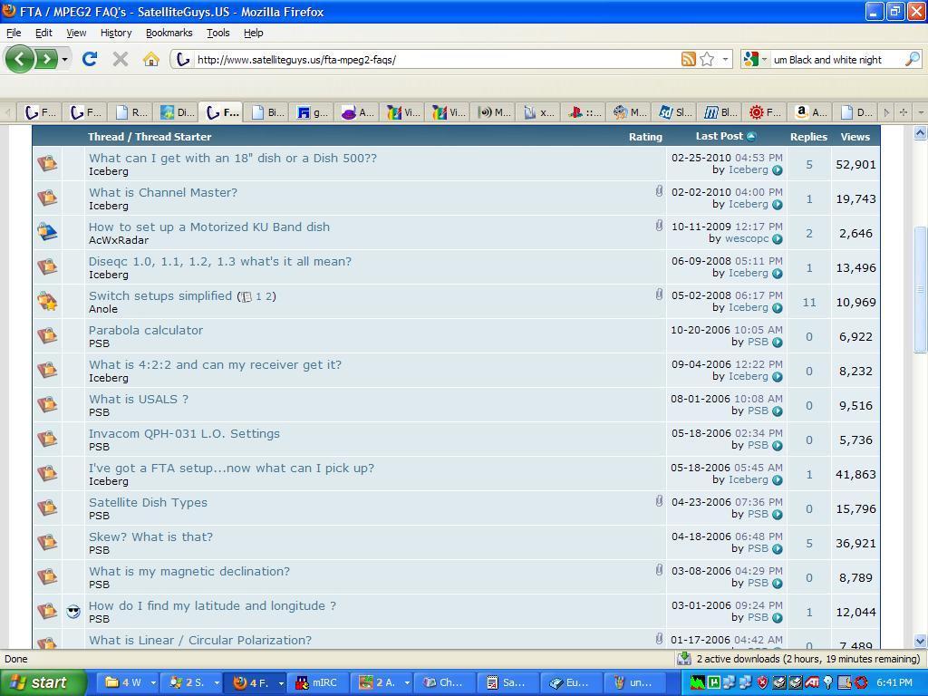The image size is (928, 696).
Task: Open the address bar history dropdown arrow
Action: (x=725, y=59)
